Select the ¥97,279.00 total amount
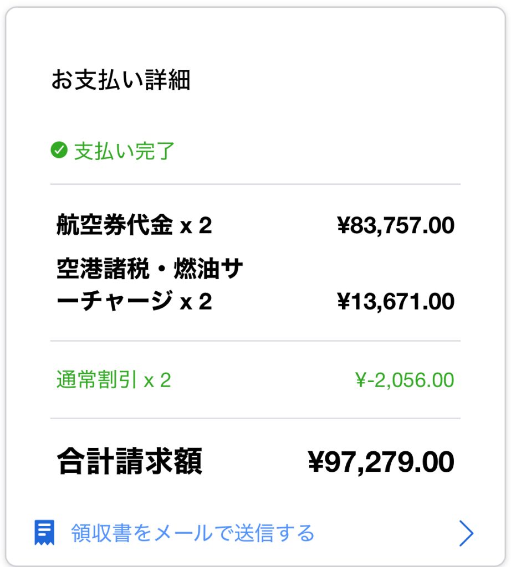 (381, 462)
